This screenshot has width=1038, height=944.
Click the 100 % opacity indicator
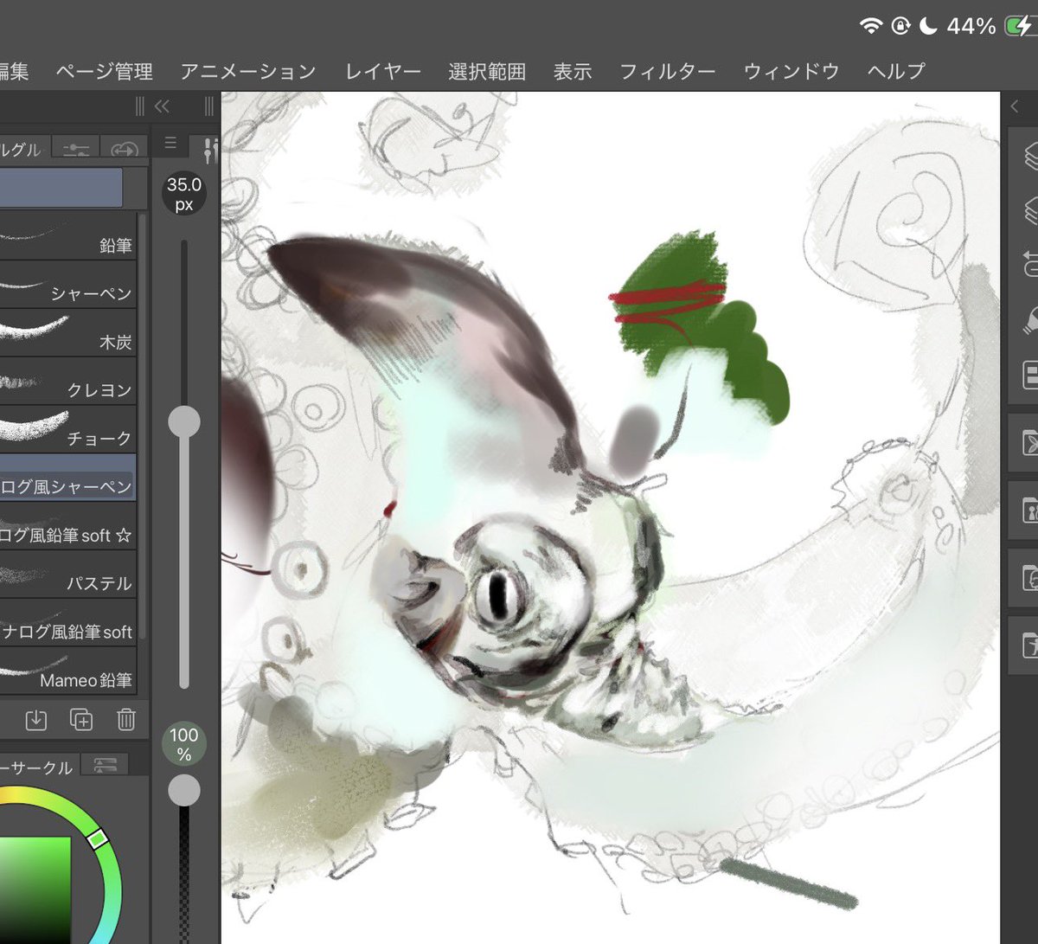(183, 744)
